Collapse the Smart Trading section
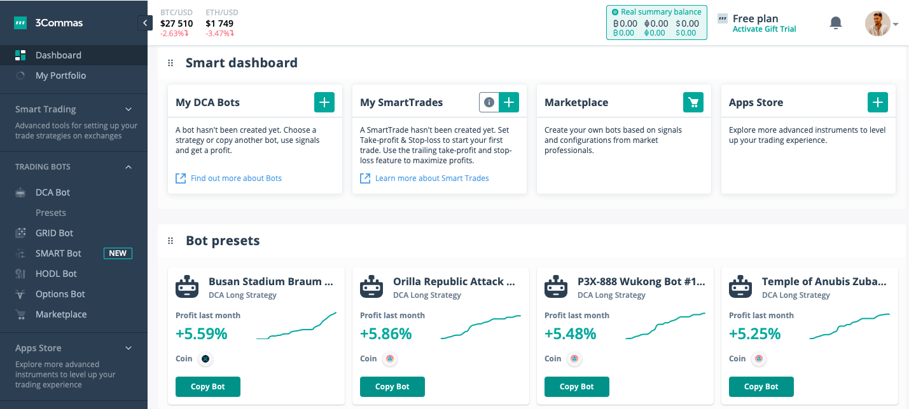909x409 pixels. click(128, 109)
